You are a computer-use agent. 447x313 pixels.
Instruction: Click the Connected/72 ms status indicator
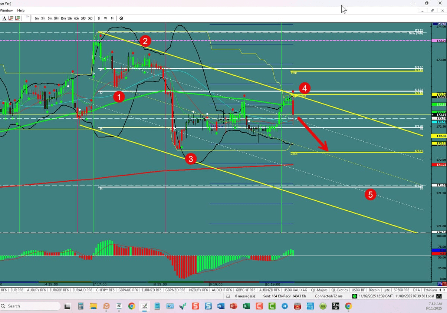pyautogui.click(x=329, y=296)
